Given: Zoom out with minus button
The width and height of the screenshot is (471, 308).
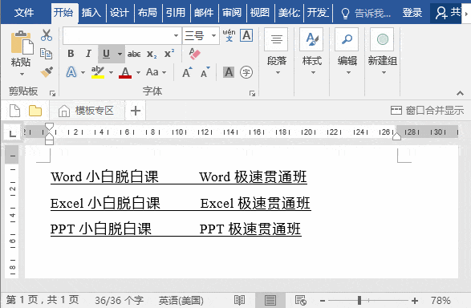Looking at the screenshot, I should point(323,301).
